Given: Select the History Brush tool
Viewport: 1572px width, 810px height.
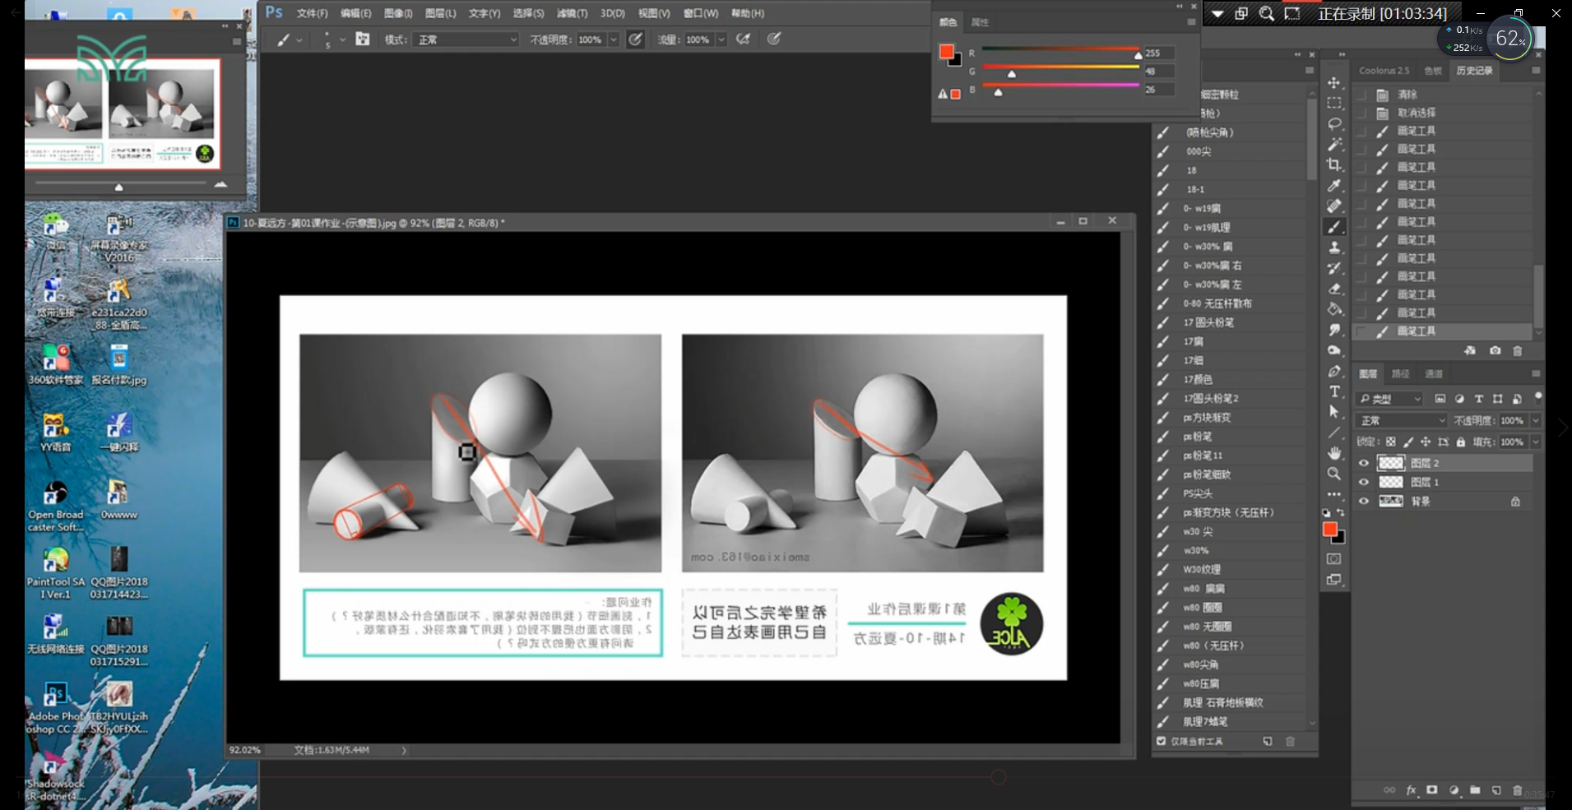Looking at the screenshot, I should pos(1334,268).
